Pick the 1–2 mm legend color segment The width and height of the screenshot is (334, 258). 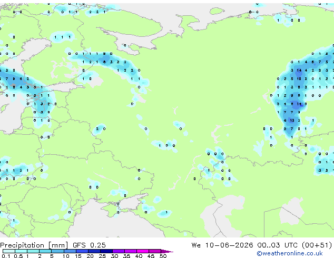33,251
